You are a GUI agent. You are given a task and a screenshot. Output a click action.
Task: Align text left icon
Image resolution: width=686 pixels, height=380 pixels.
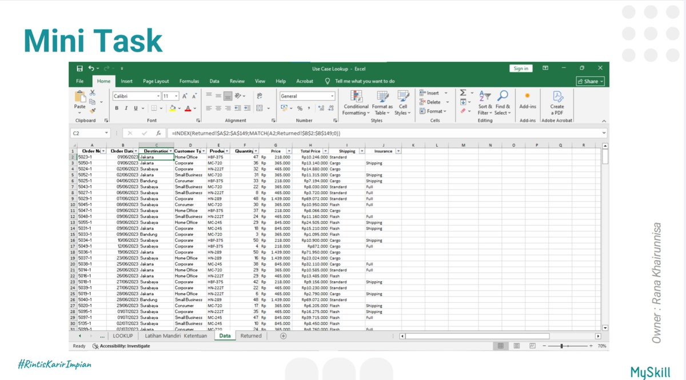[209, 108]
